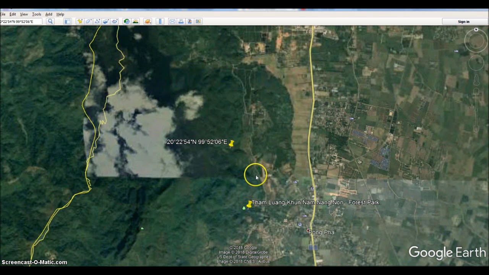Open the File menu
489x275 pixels.
[3, 14]
